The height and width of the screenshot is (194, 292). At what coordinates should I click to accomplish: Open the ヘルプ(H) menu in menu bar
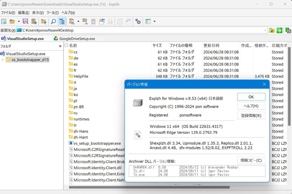pos(68,13)
